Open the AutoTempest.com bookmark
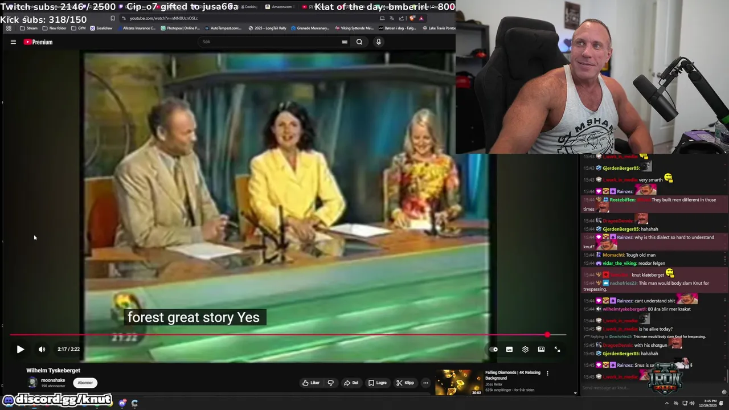Image resolution: width=729 pixels, height=410 pixels. (223, 28)
